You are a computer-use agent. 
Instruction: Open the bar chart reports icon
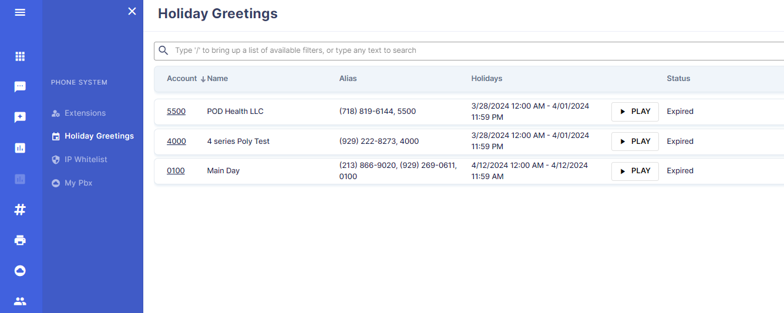point(20,148)
